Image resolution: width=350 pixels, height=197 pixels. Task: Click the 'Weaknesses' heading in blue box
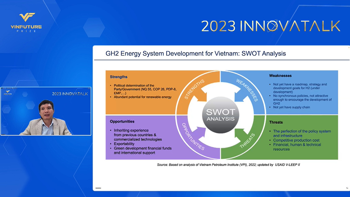(x=280, y=76)
